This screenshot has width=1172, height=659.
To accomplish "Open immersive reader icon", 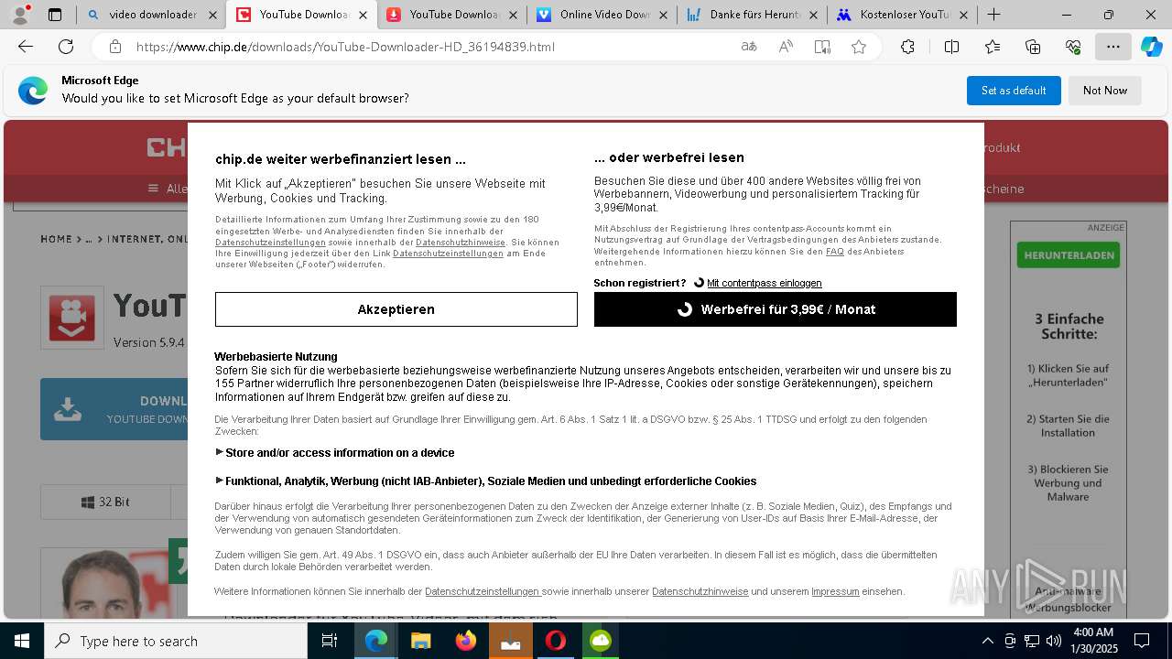I will pos(822,47).
